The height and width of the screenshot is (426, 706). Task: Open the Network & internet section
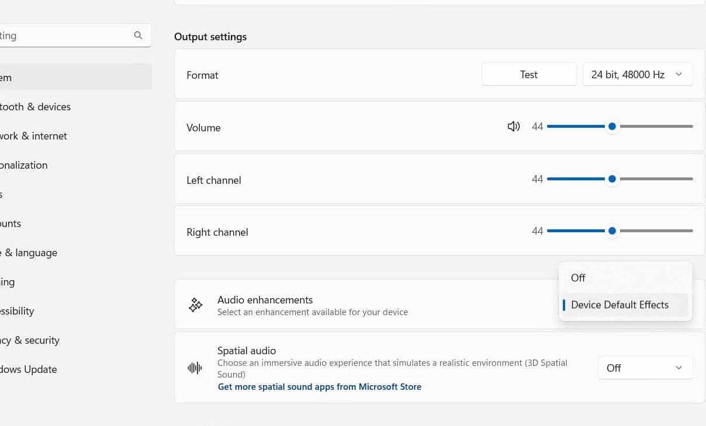[33, 136]
